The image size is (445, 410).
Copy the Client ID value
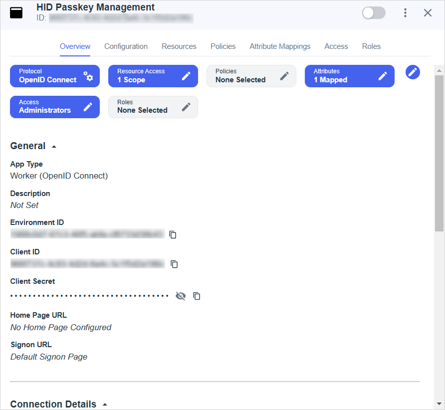174,264
